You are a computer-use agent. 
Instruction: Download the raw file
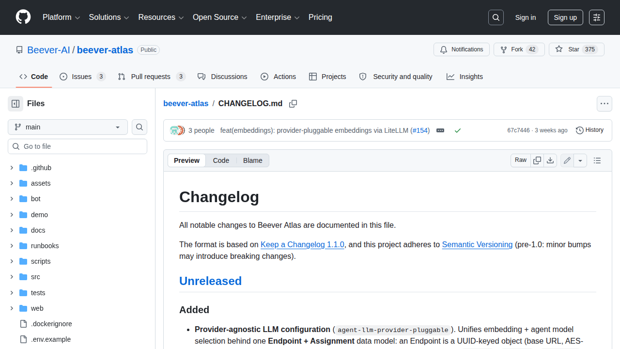click(x=550, y=160)
